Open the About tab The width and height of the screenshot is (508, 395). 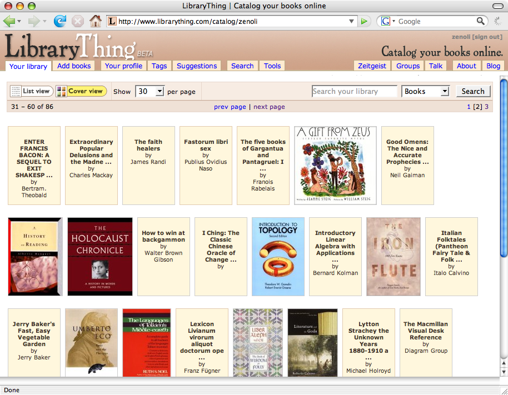pos(466,66)
